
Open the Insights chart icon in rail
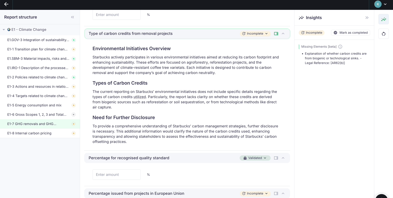pyautogui.click(x=384, y=19)
